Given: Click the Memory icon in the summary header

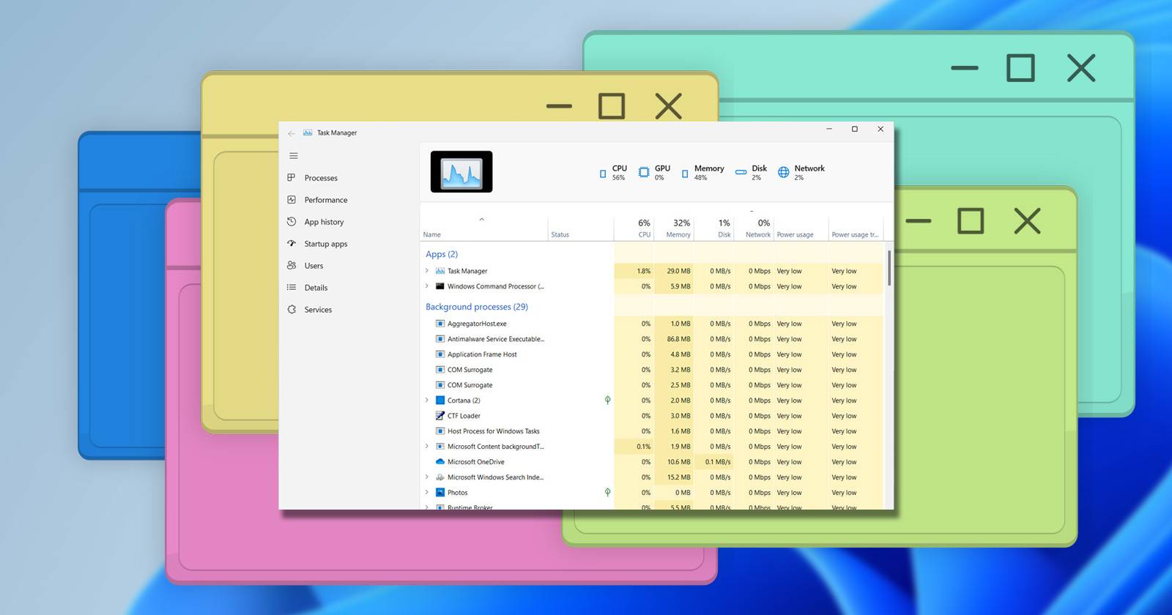Looking at the screenshot, I should [x=685, y=174].
